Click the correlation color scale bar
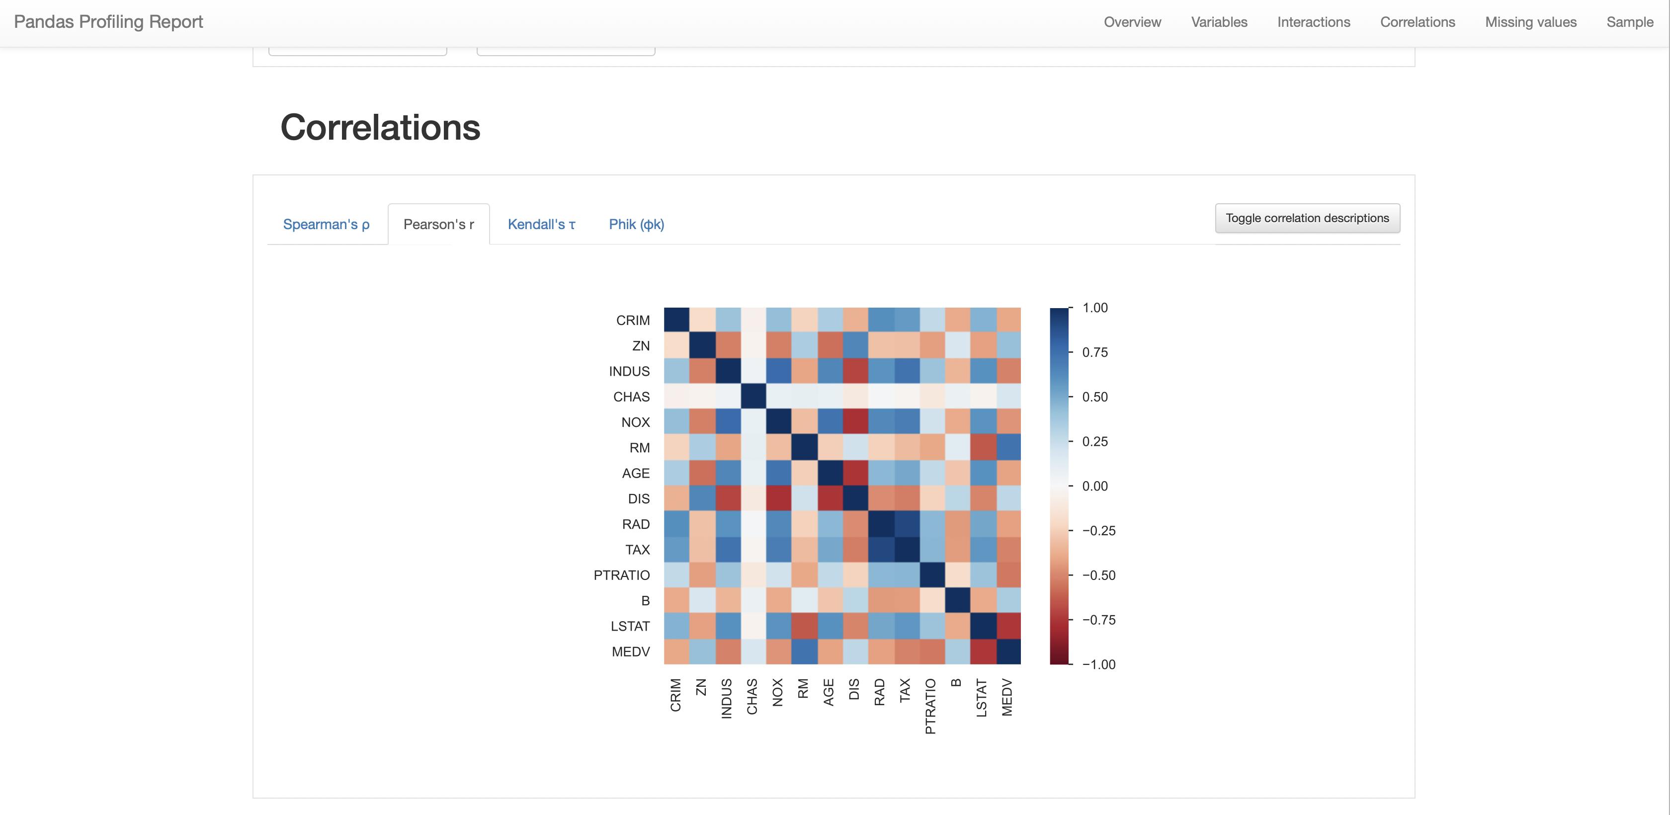The width and height of the screenshot is (1670, 815). click(1059, 486)
